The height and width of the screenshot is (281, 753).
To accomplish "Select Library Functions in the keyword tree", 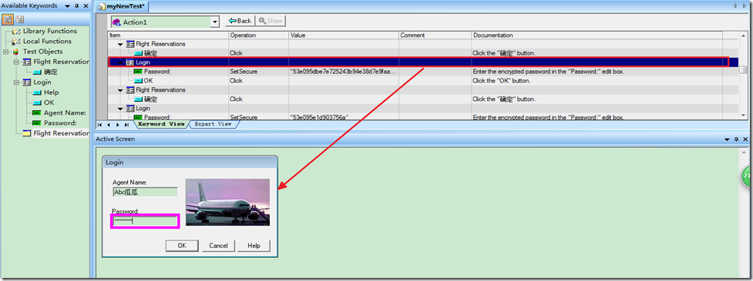I will [x=50, y=31].
